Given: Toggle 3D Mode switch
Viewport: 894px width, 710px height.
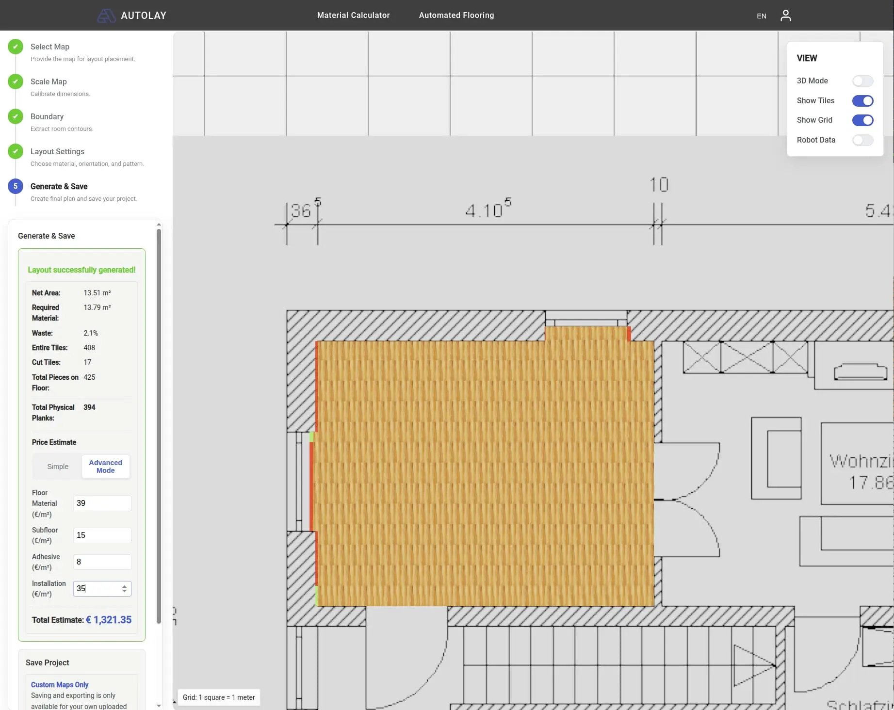Looking at the screenshot, I should tap(862, 81).
